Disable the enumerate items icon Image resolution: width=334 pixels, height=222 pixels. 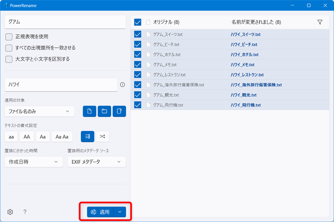tap(87, 136)
